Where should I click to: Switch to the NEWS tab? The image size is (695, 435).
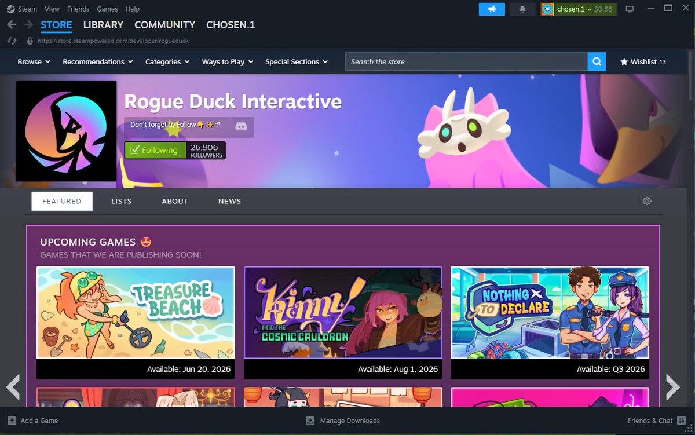(x=229, y=201)
